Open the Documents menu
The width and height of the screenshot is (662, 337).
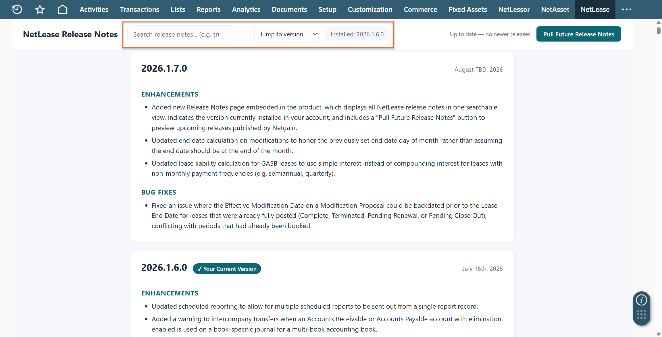pos(289,9)
